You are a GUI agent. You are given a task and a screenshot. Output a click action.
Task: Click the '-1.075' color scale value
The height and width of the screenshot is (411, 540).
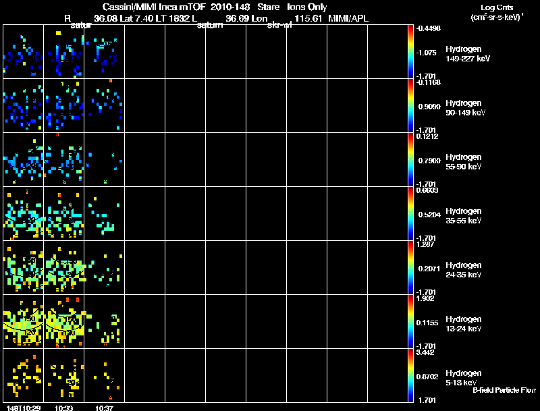click(426, 53)
